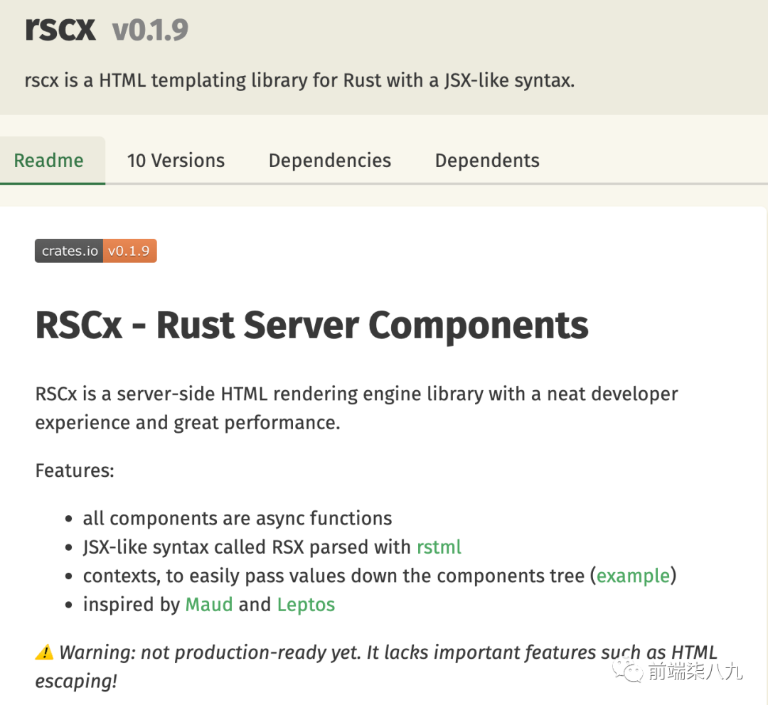Open the Dependencies tab

click(x=330, y=161)
